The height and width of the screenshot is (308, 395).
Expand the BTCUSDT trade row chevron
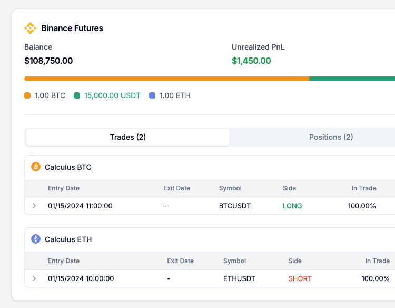pyautogui.click(x=34, y=206)
